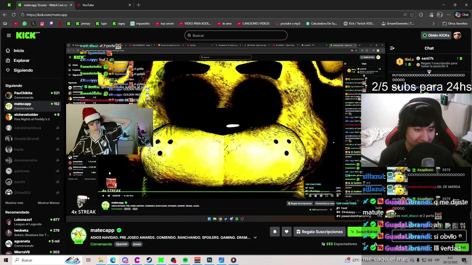Collapse the Chat panel with arrow icon
Image resolution: width=472 pixels, height=265 pixels.
[392, 48]
